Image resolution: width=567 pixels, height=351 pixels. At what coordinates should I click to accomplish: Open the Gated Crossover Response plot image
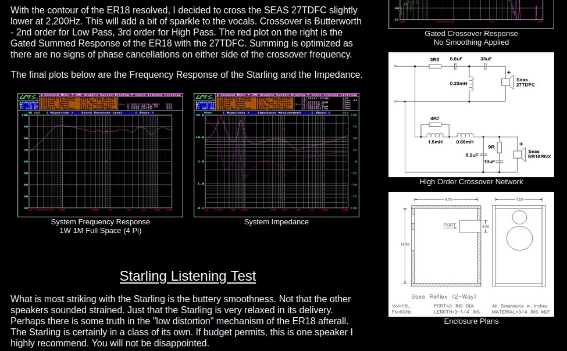tap(471, 14)
